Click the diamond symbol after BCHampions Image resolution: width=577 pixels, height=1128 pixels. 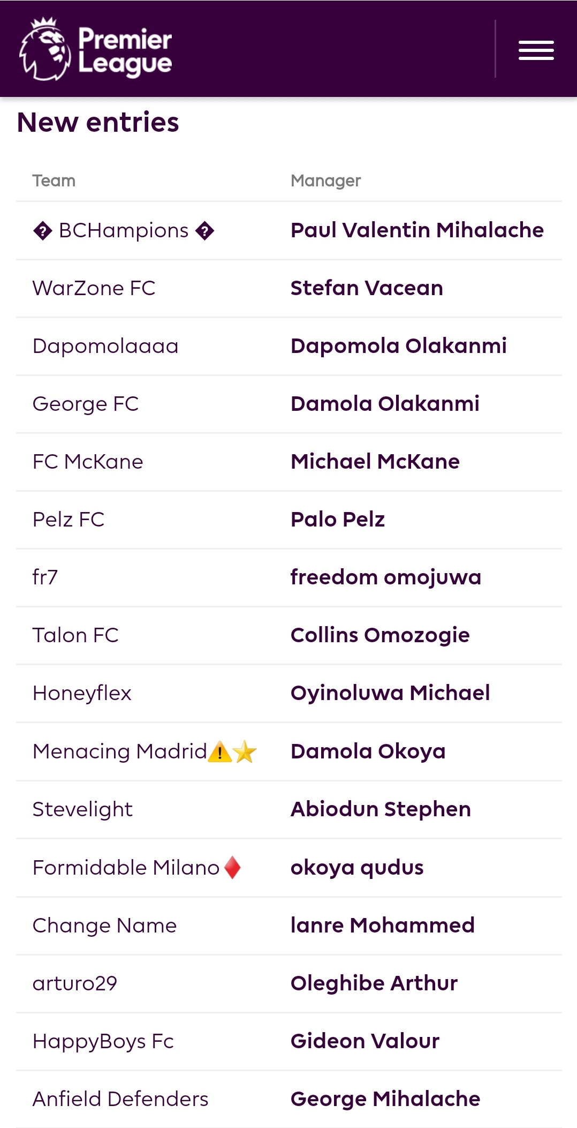204,231
